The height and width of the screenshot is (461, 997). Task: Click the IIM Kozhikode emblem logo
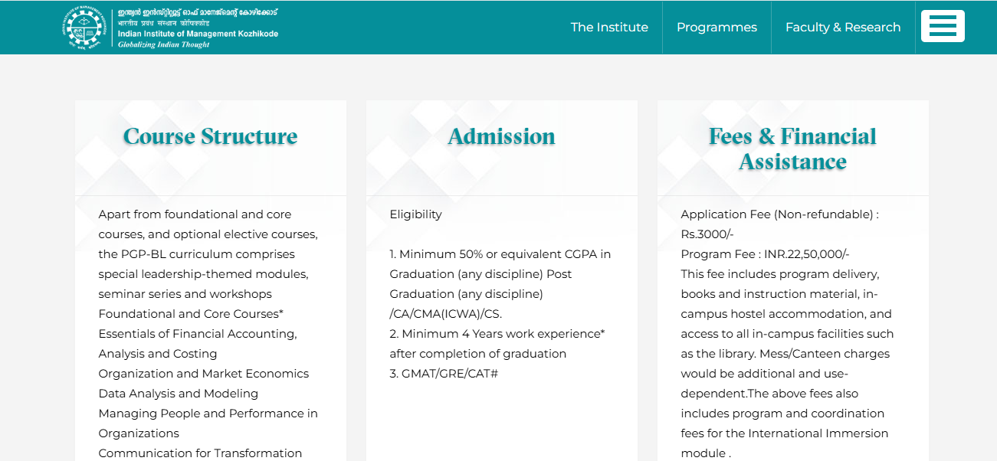86,27
